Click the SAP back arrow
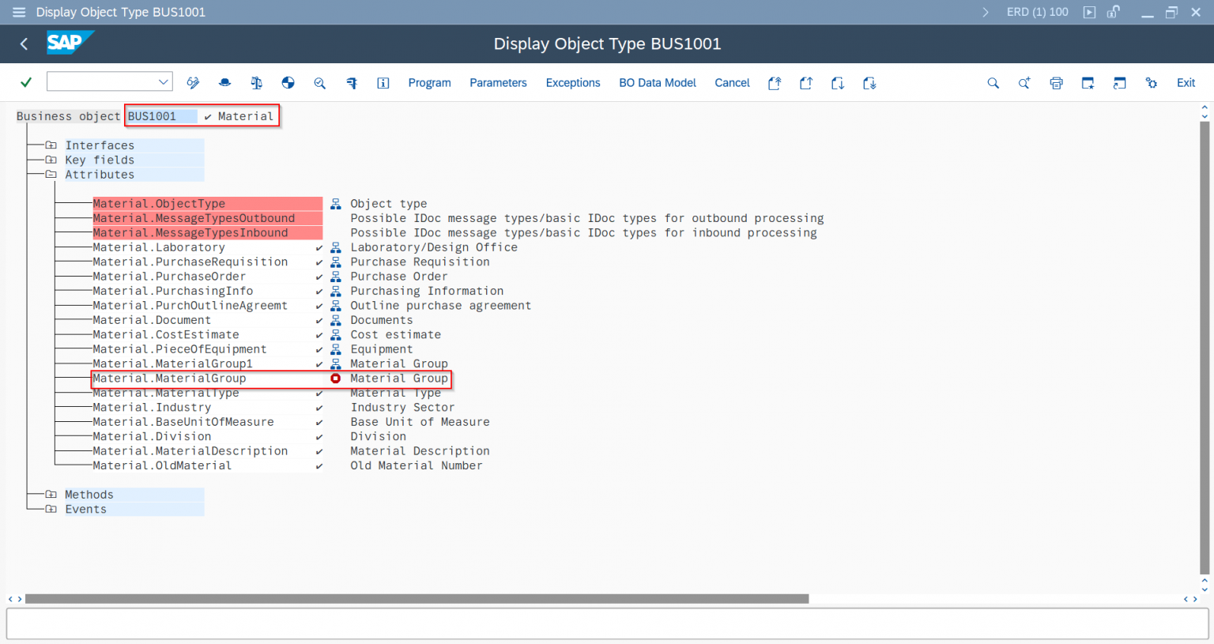This screenshot has width=1214, height=644. tap(24, 44)
